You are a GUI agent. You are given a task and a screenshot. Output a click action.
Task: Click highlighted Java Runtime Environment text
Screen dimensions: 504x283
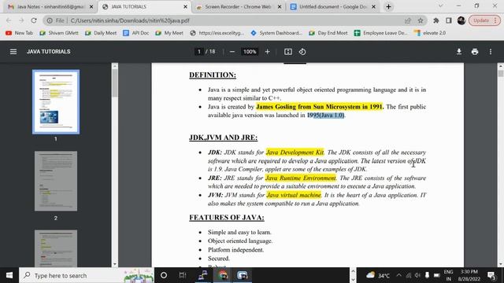point(301,178)
